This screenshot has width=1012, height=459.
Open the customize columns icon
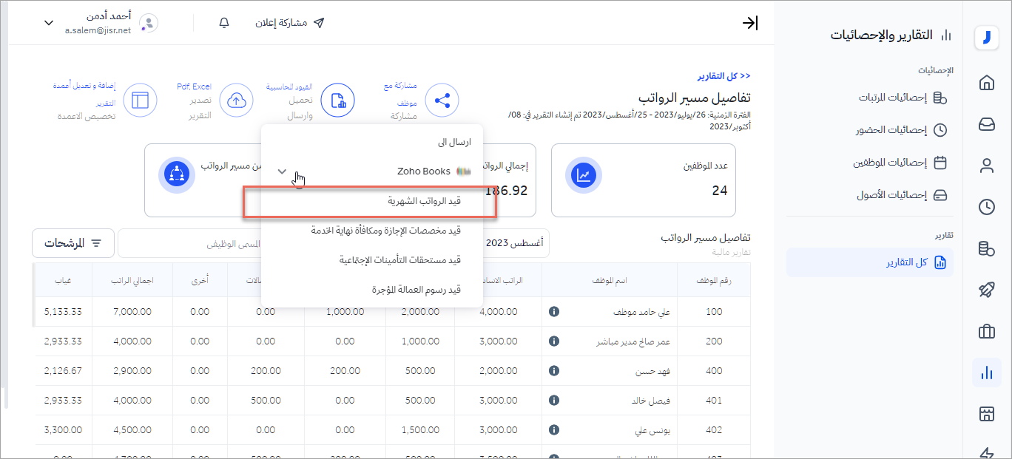[x=140, y=101]
